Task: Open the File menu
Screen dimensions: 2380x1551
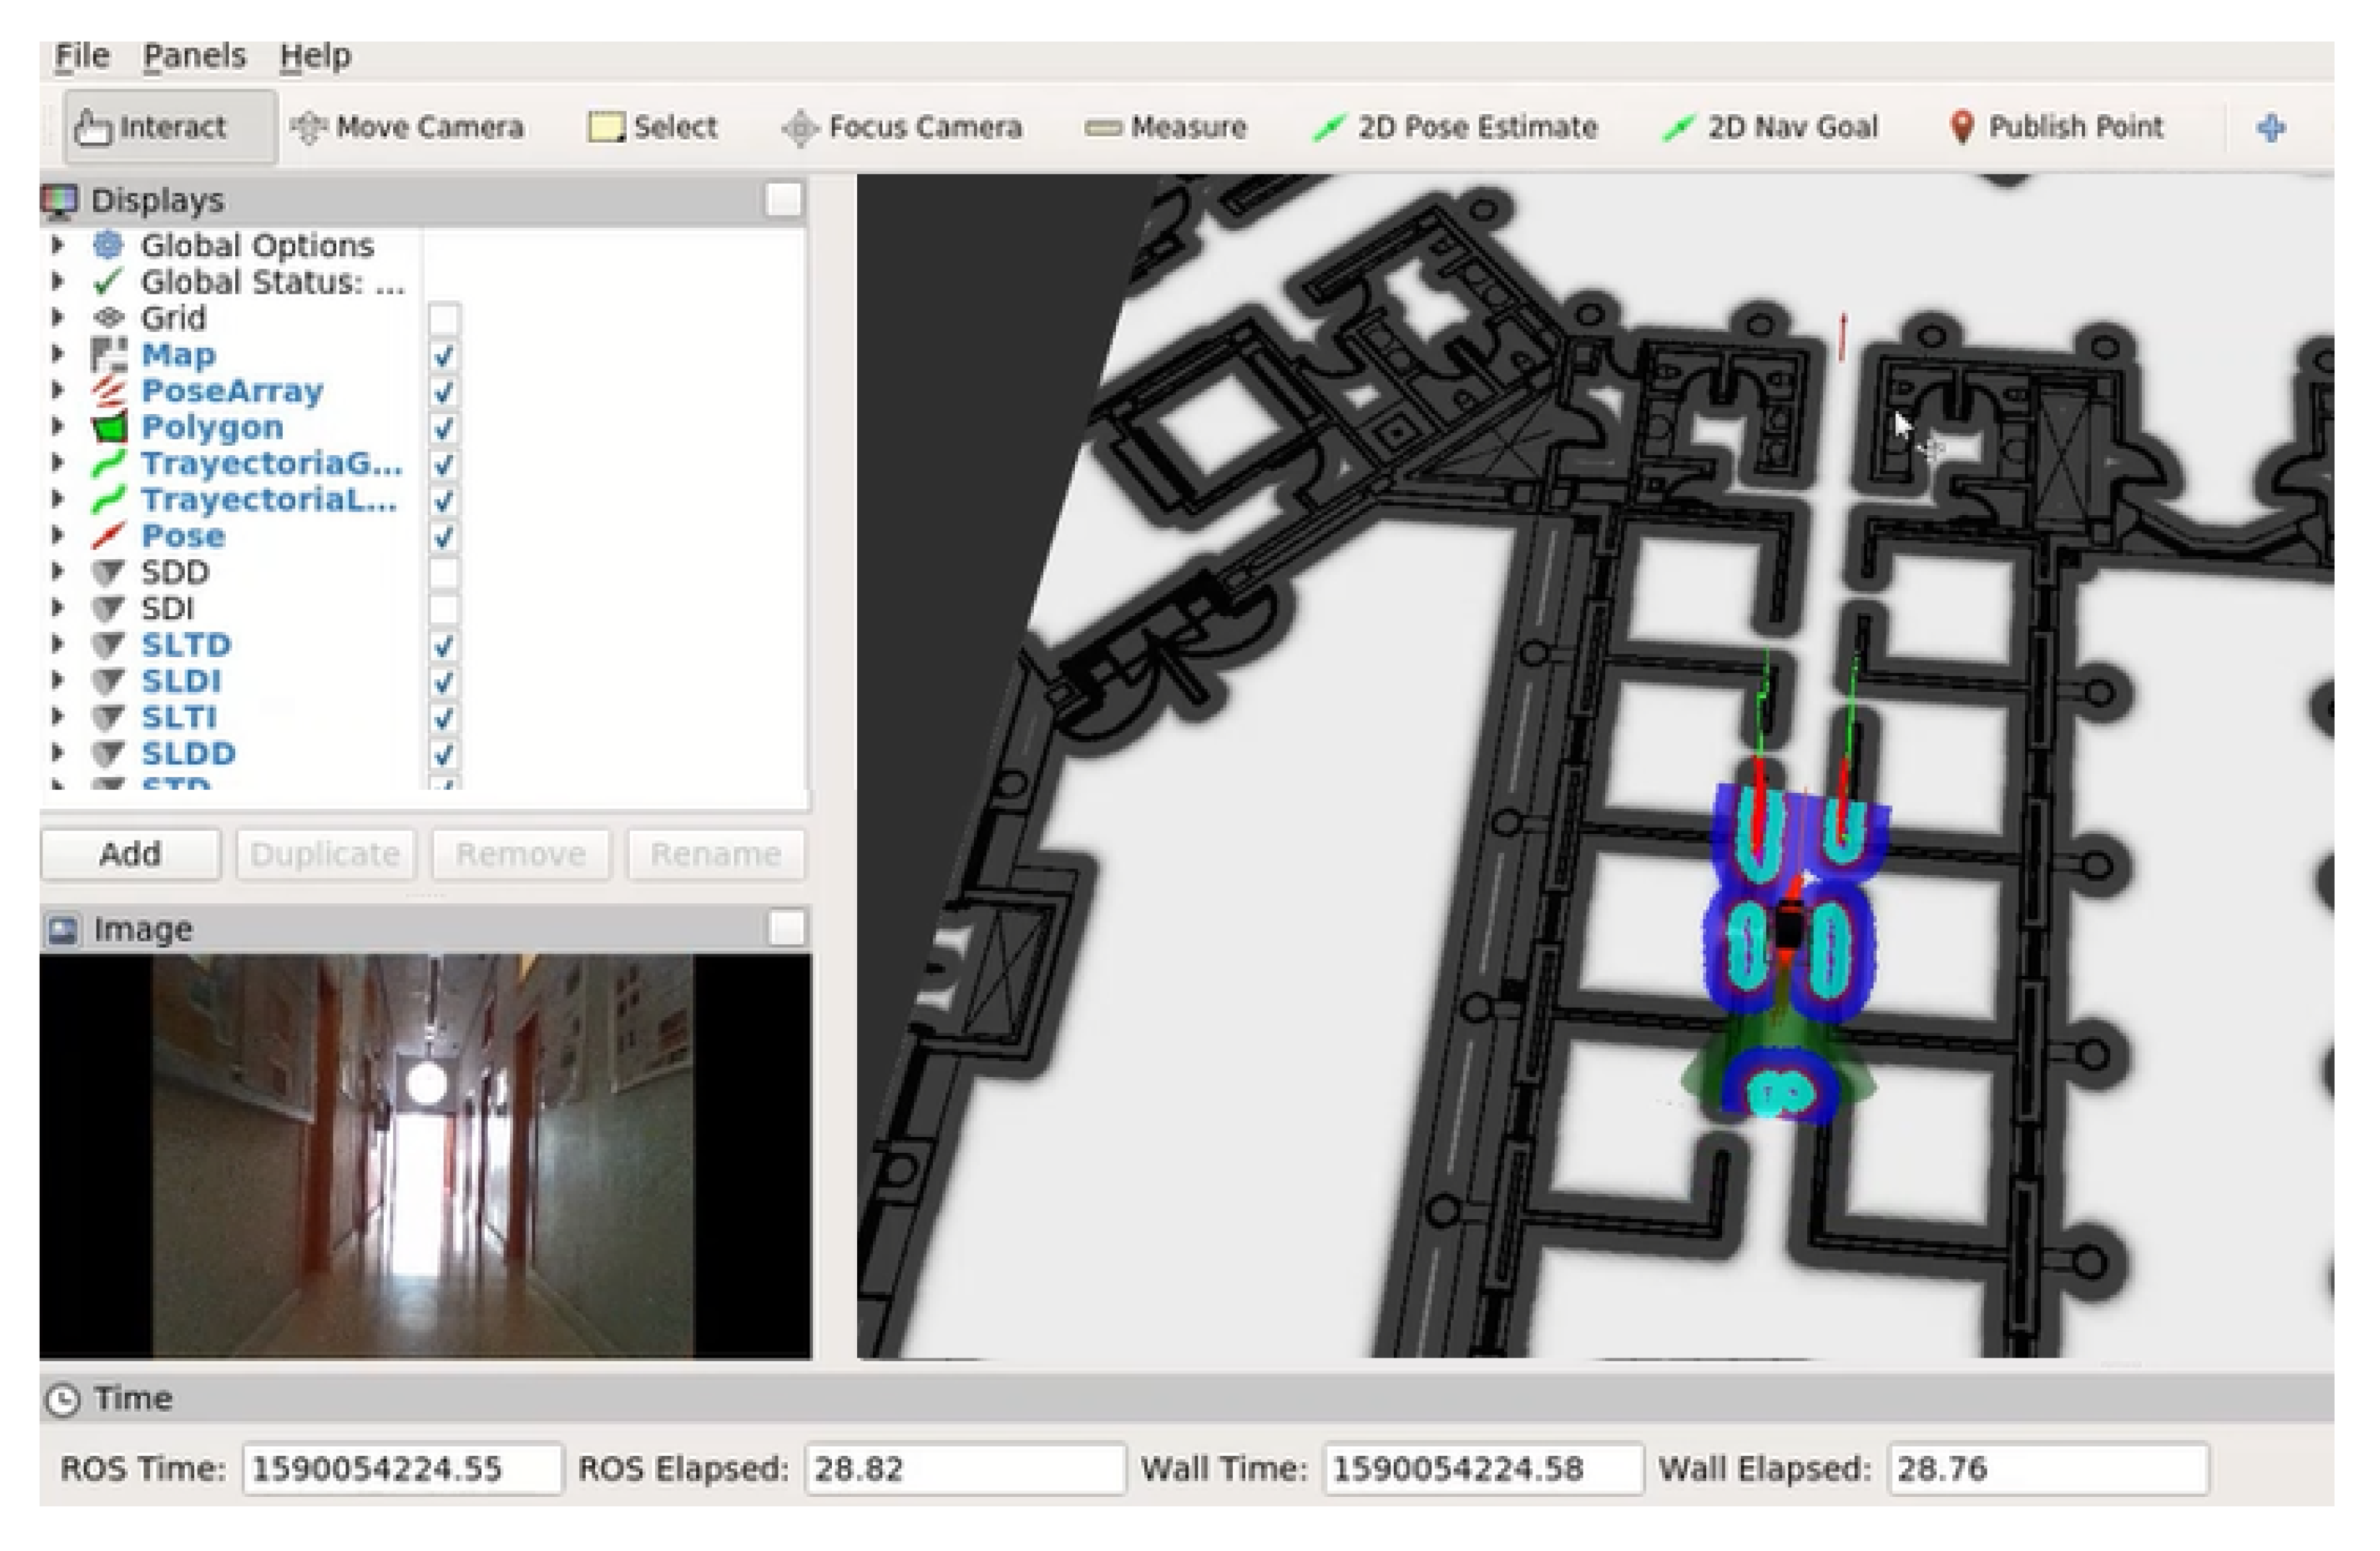Action: pos(81,55)
